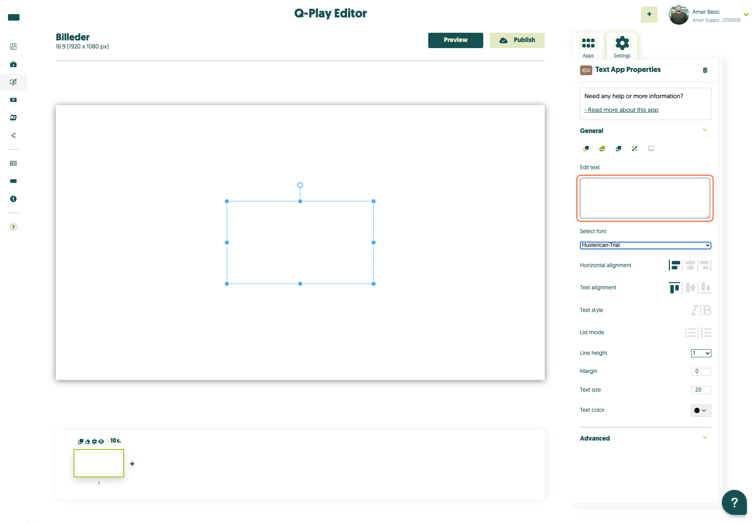Open the Text color swatch picker
755x523 pixels.
click(701, 410)
